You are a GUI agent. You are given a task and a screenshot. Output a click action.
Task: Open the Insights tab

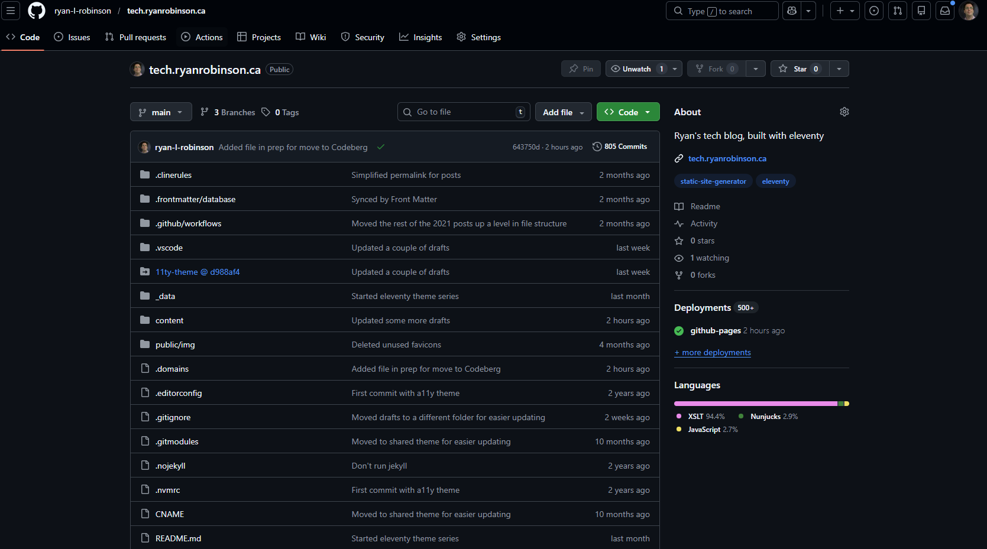pyautogui.click(x=420, y=37)
